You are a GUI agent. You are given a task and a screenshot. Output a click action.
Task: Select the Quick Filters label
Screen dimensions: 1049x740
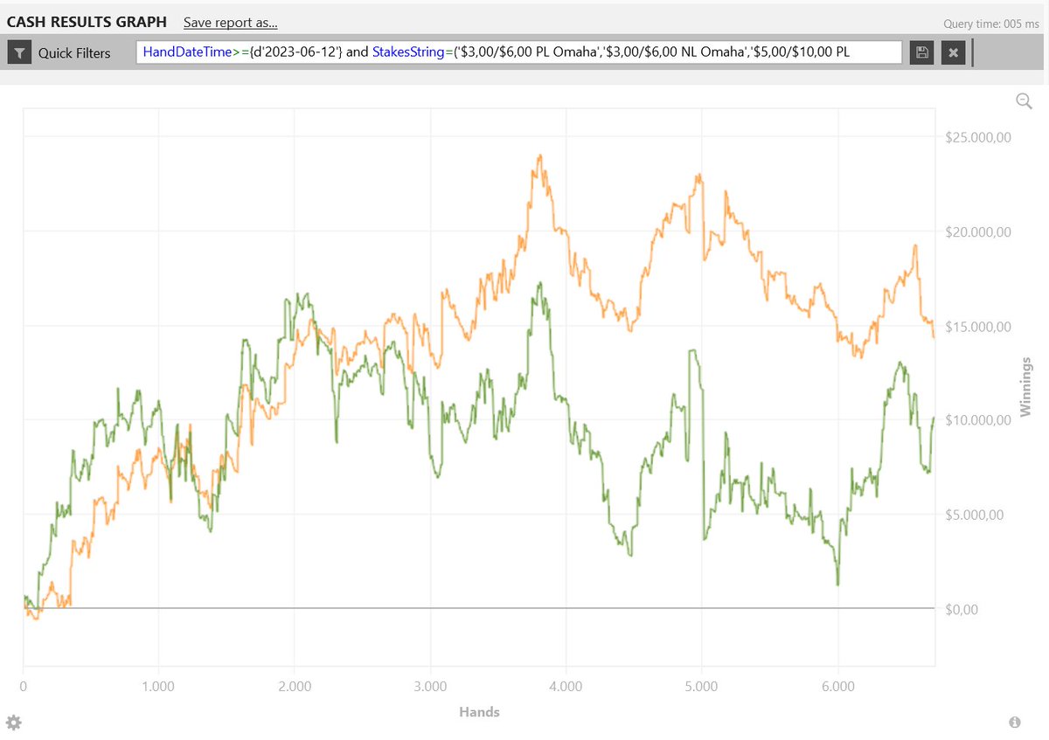[74, 52]
